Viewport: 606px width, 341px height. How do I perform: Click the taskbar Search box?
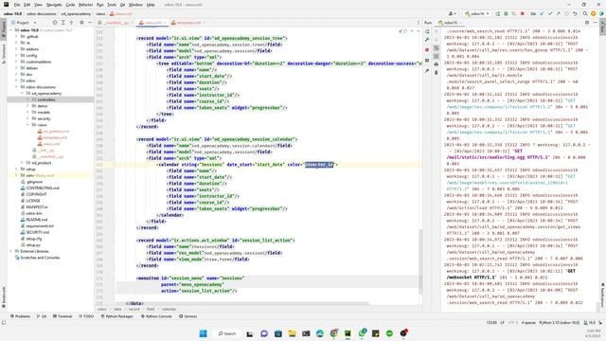[x=227, y=333]
